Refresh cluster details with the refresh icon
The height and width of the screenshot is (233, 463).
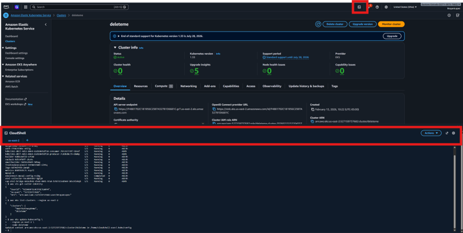tap(318, 24)
